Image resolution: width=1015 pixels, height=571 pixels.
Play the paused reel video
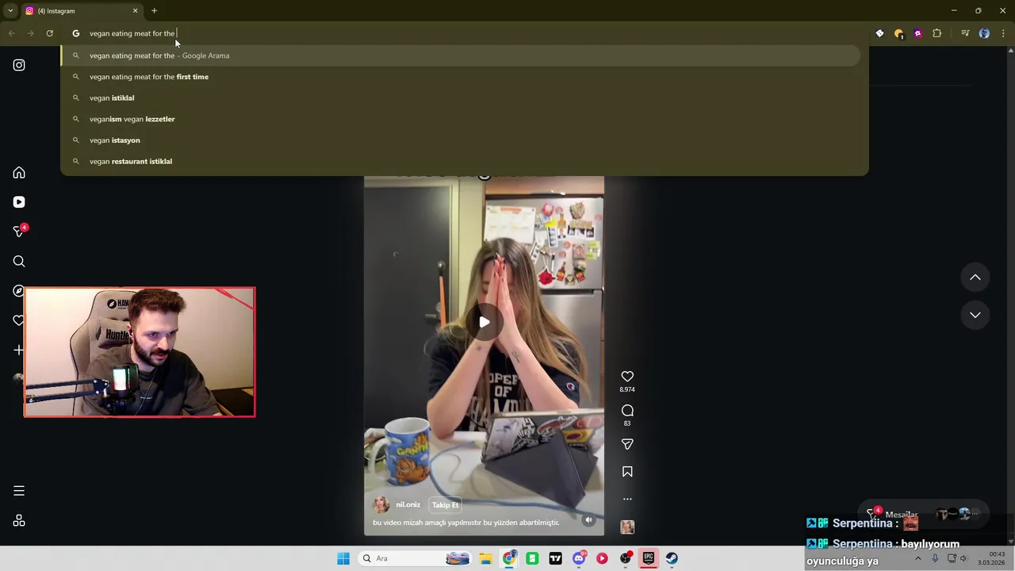(484, 322)
